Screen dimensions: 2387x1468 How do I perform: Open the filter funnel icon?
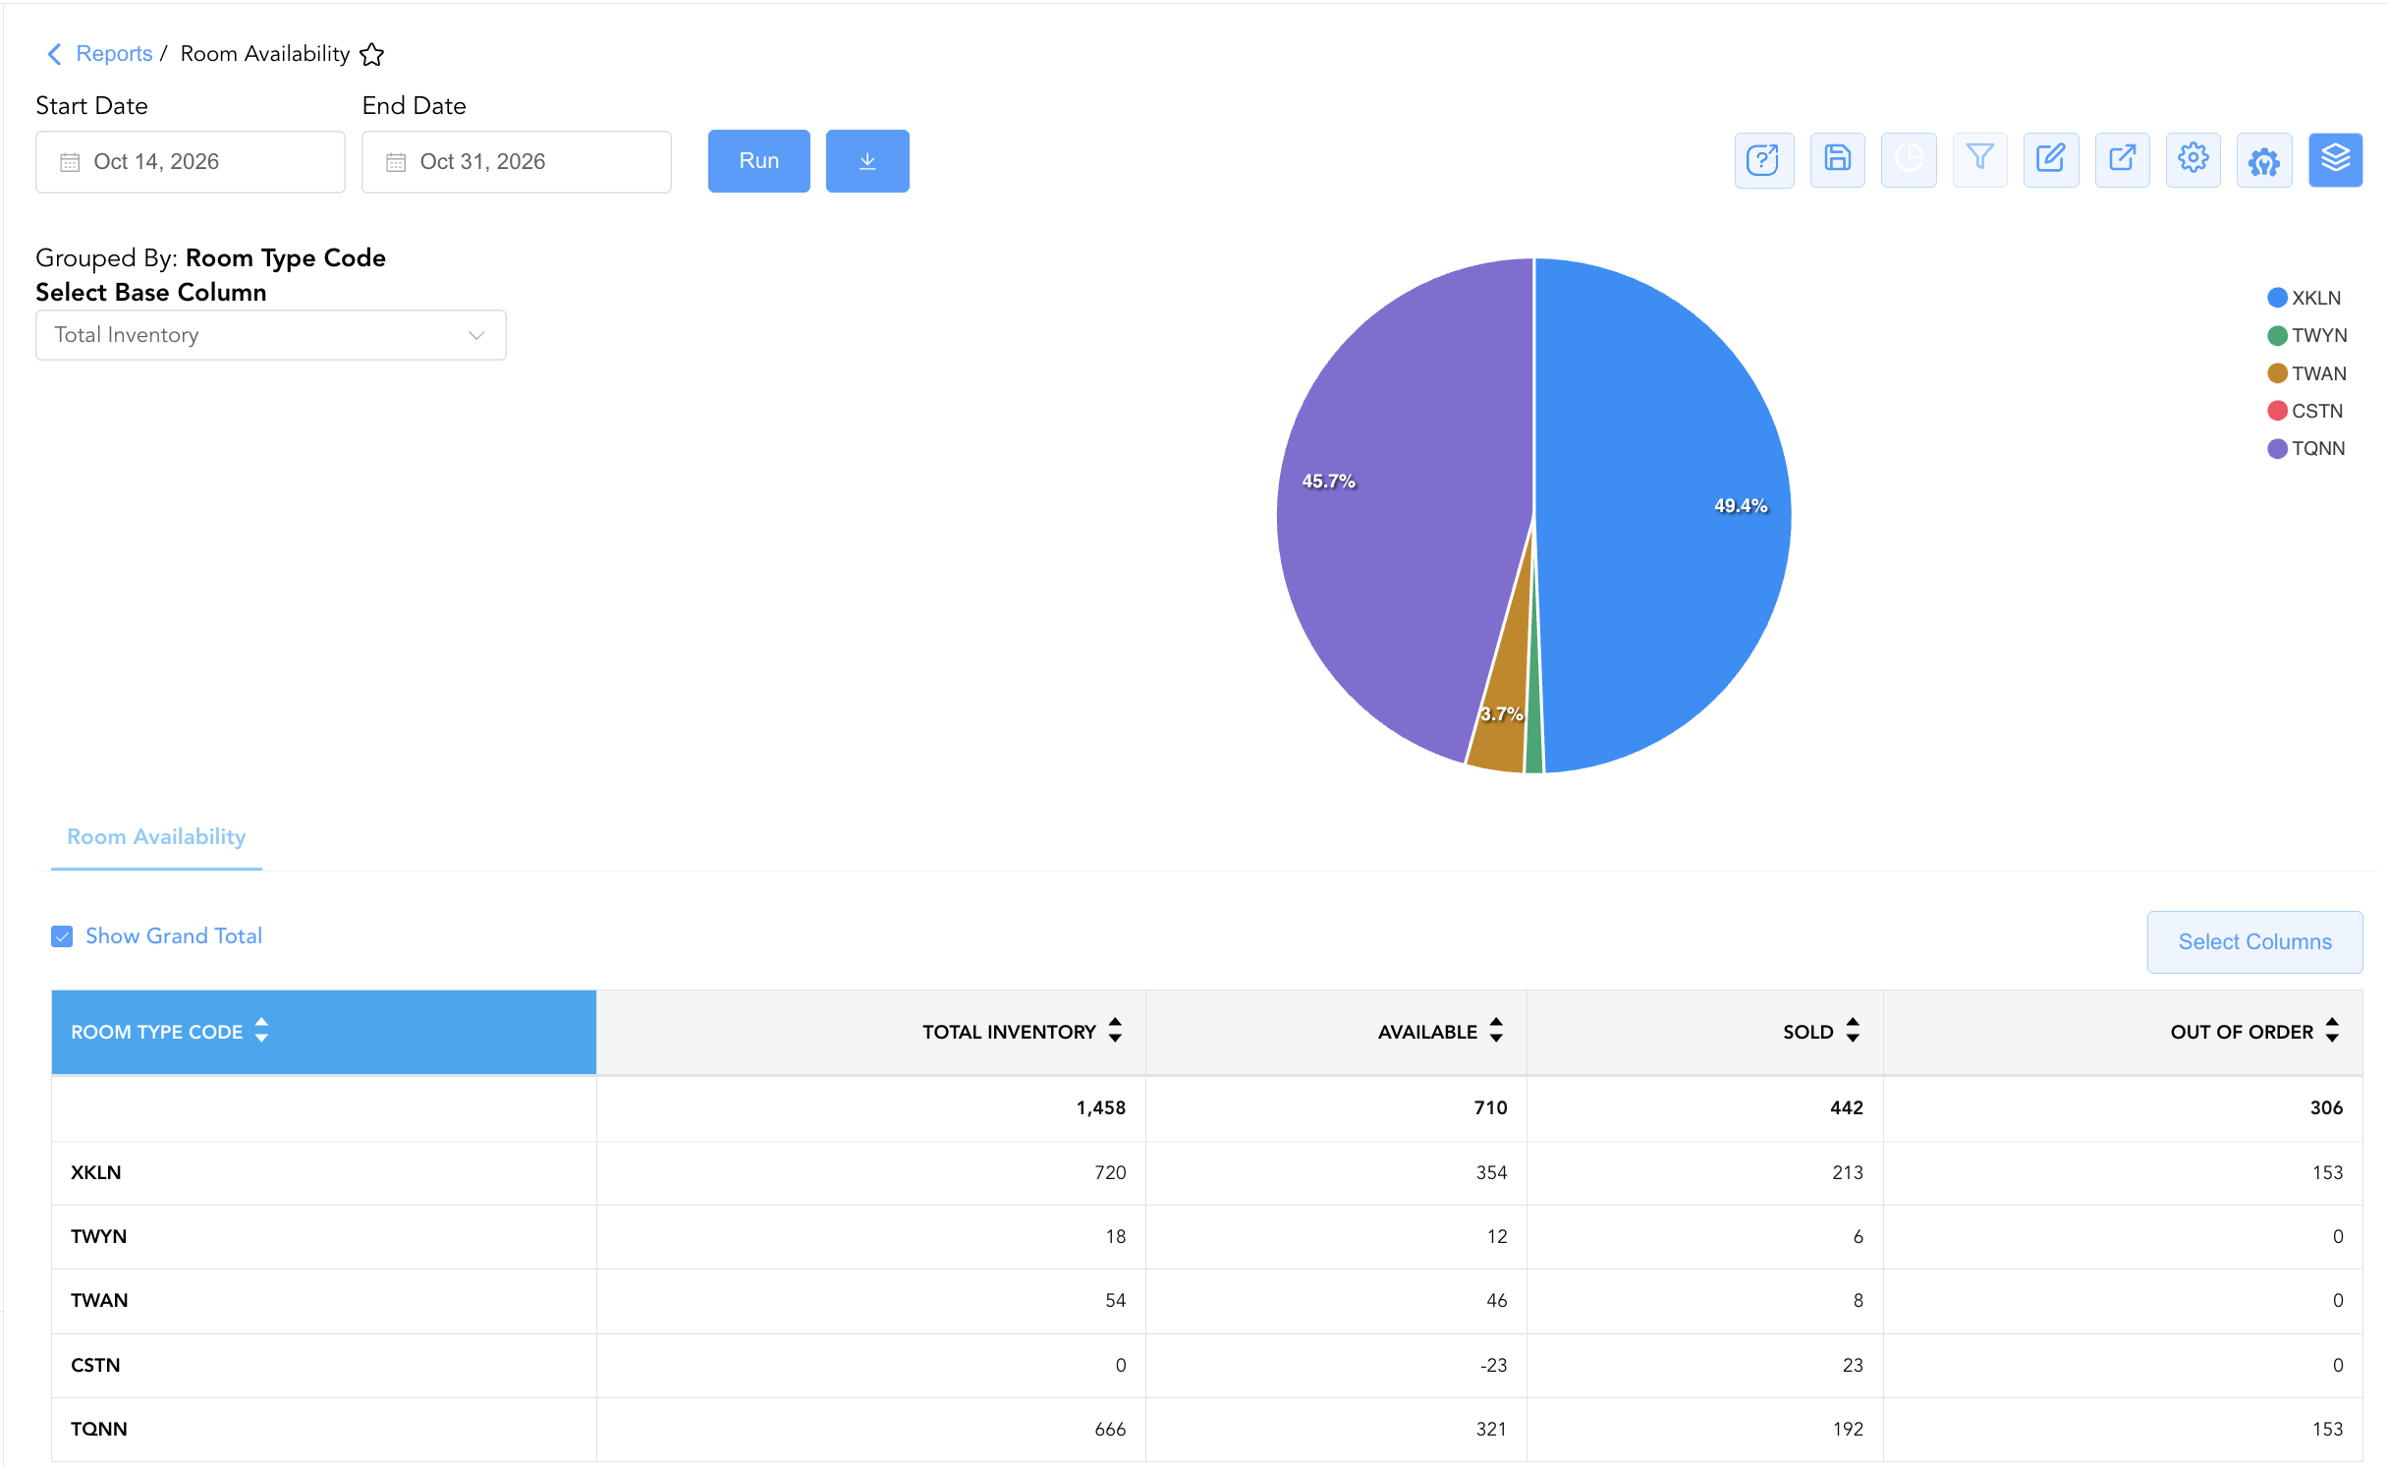(1979, 160)
